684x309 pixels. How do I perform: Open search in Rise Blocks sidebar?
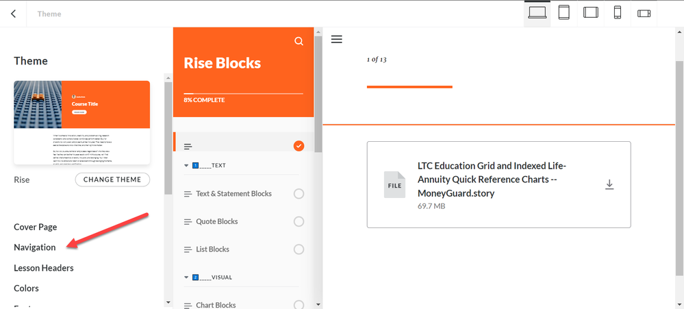tap(299, 41)
